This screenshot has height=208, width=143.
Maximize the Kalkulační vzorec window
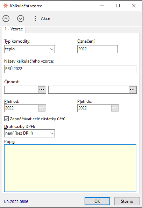(x=118, y=6)
